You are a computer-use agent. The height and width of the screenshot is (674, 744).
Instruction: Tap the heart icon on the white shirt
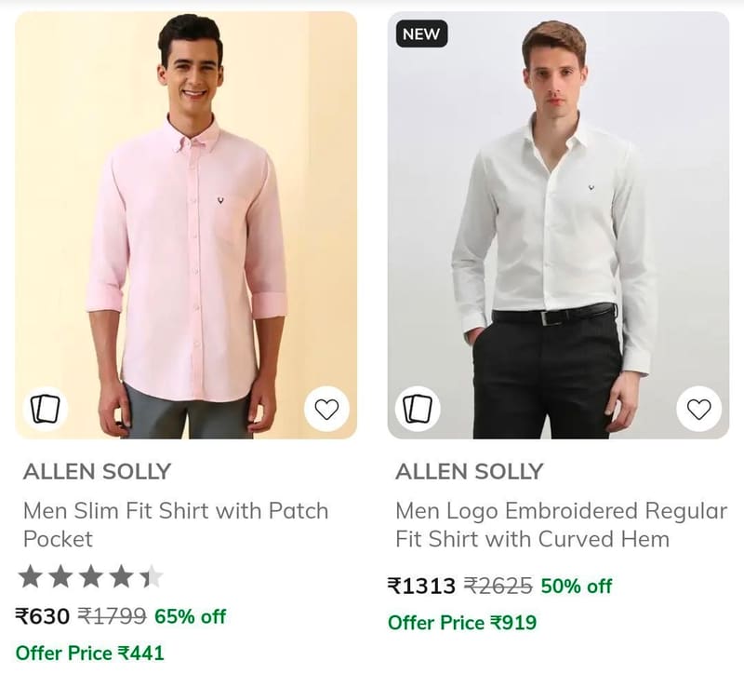click(x=699, y=409)
